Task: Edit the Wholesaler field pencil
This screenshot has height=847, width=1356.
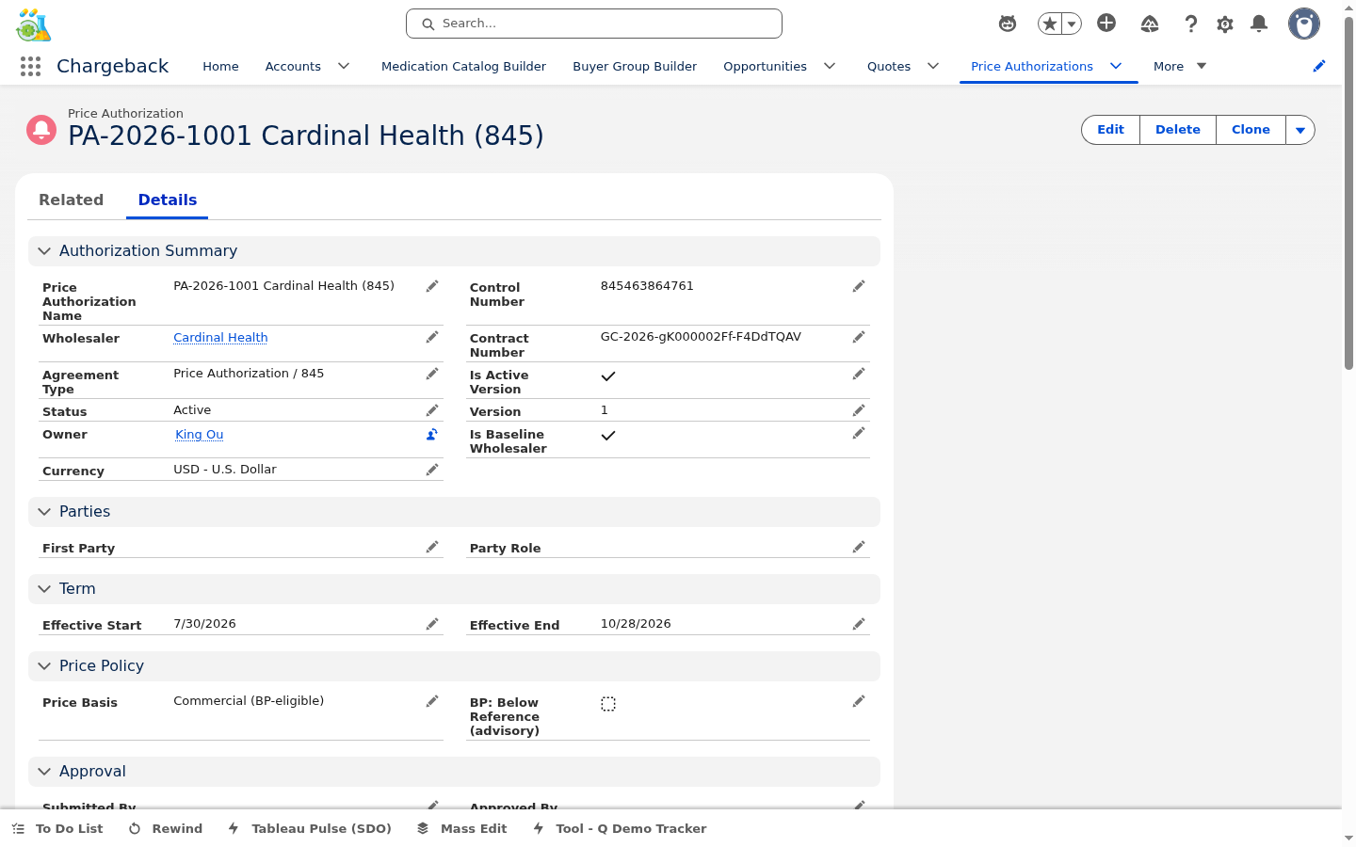Action: click(432, 337)
